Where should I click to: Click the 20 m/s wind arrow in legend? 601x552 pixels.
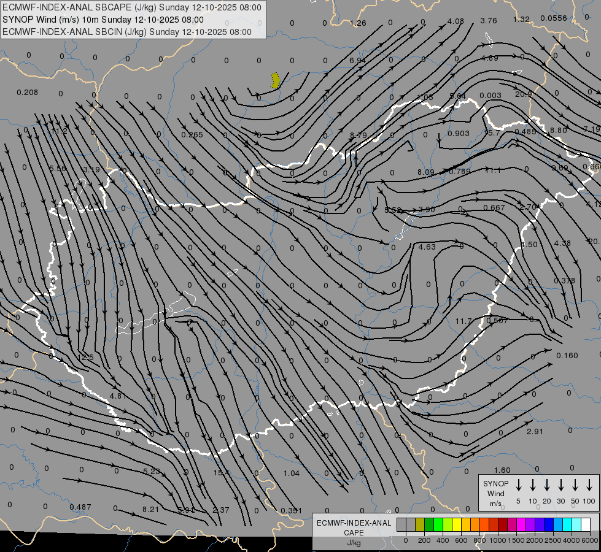pos(546,485)
